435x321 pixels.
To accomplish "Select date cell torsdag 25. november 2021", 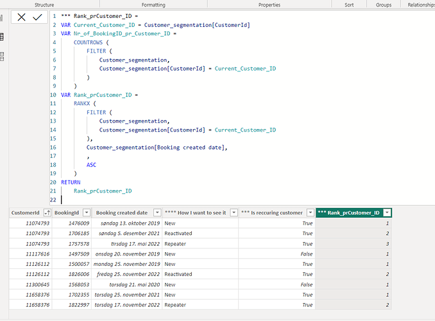I will pyautogui.click(x=127, y=295).
